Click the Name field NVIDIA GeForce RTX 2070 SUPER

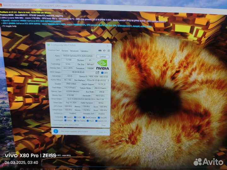(x=78, y=56)
